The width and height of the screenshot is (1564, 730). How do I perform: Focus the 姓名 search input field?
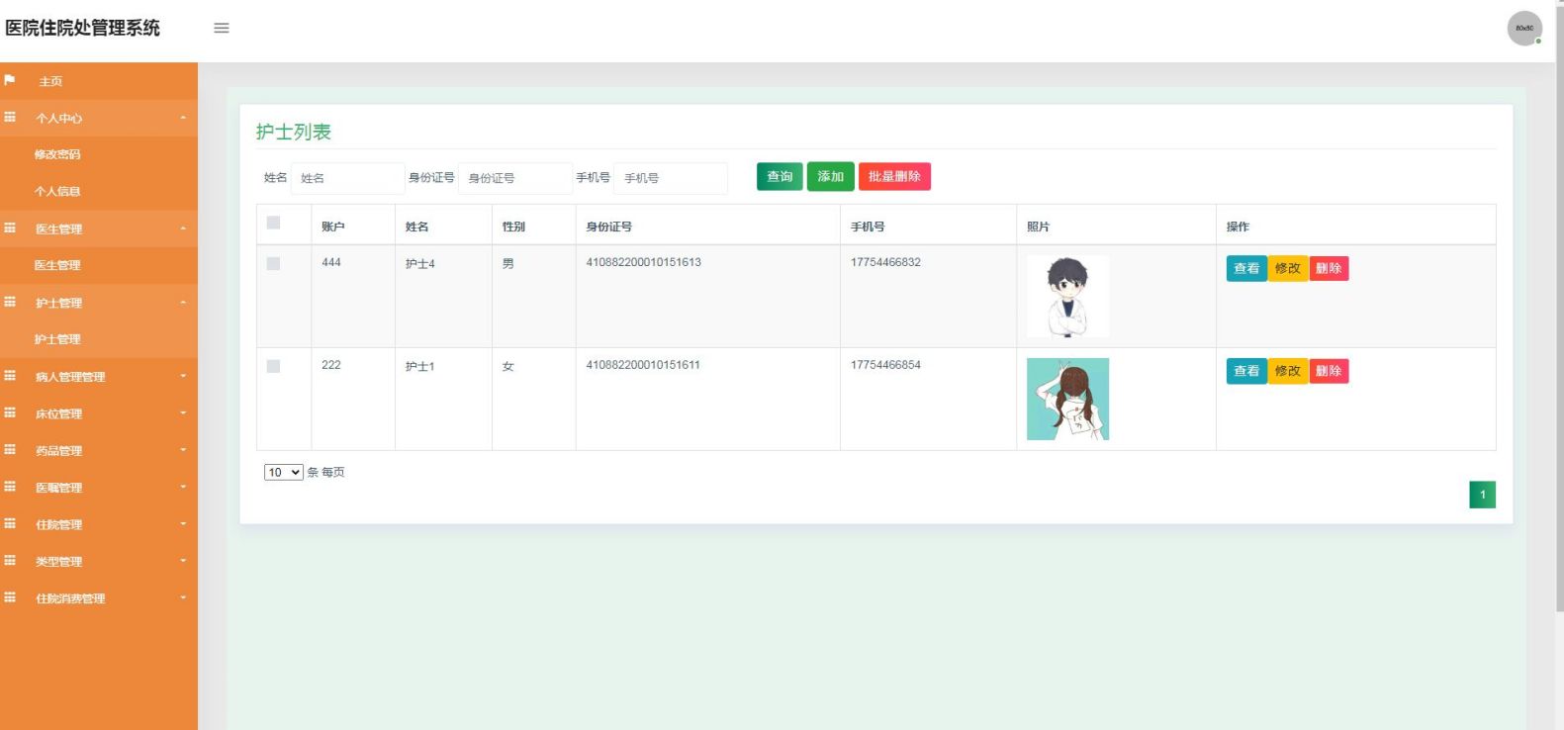pos(347,178)
